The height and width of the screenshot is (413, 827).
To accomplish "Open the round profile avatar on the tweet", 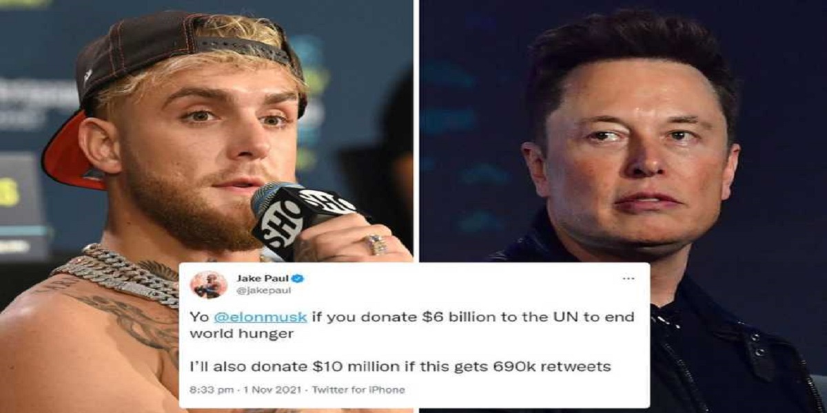I will click(x=208, y=284).
